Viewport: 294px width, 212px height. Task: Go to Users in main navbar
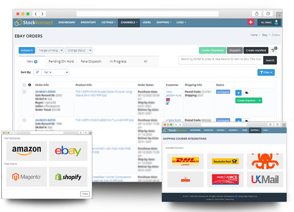point(147,22)
